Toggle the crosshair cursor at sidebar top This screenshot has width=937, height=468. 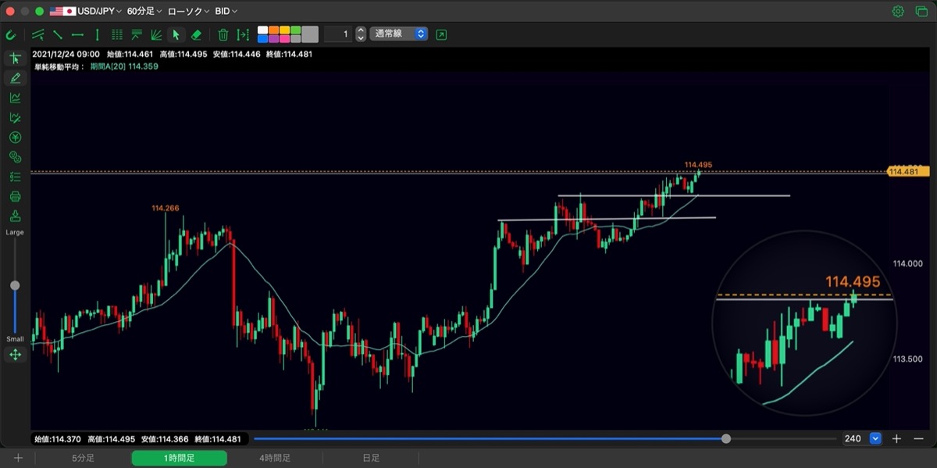click(x=15, y=59)
